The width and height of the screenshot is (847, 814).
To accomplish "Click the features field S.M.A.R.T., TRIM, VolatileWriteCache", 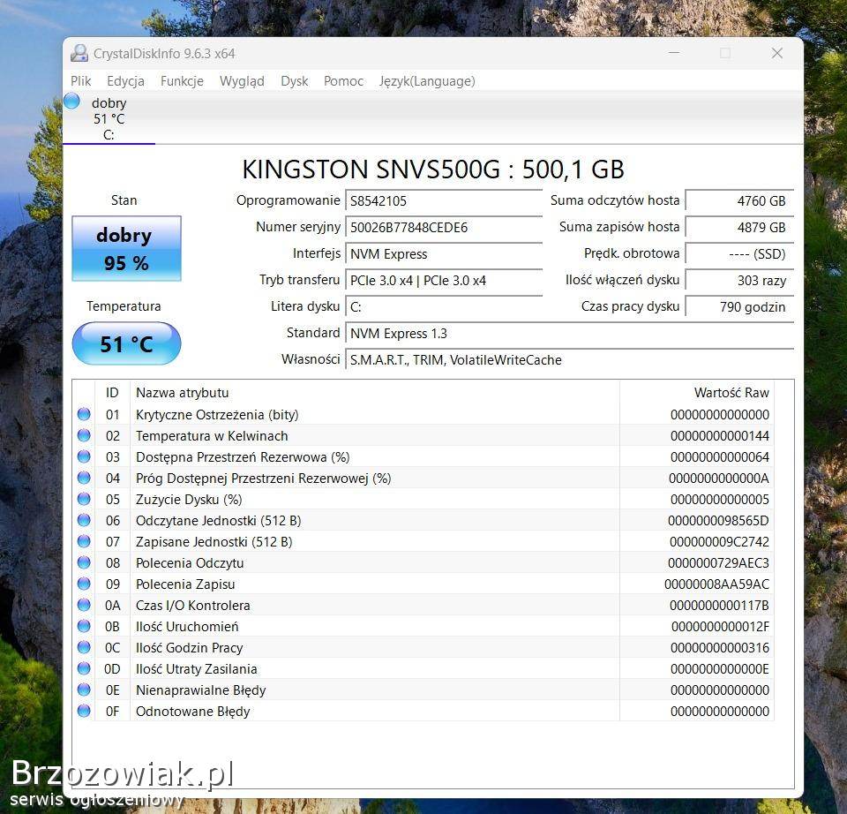I will pyautogui.click(x=569, y=360).
